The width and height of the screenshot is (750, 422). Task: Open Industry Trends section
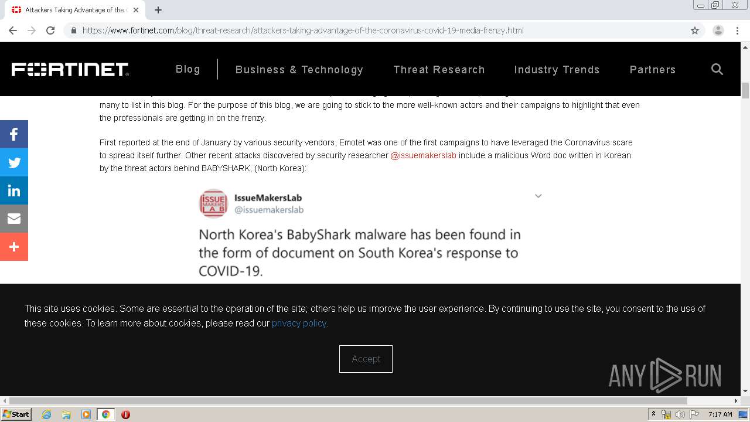[557, 70]
